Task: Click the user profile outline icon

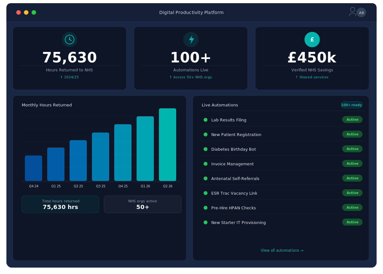Action: tap(353, 12)
